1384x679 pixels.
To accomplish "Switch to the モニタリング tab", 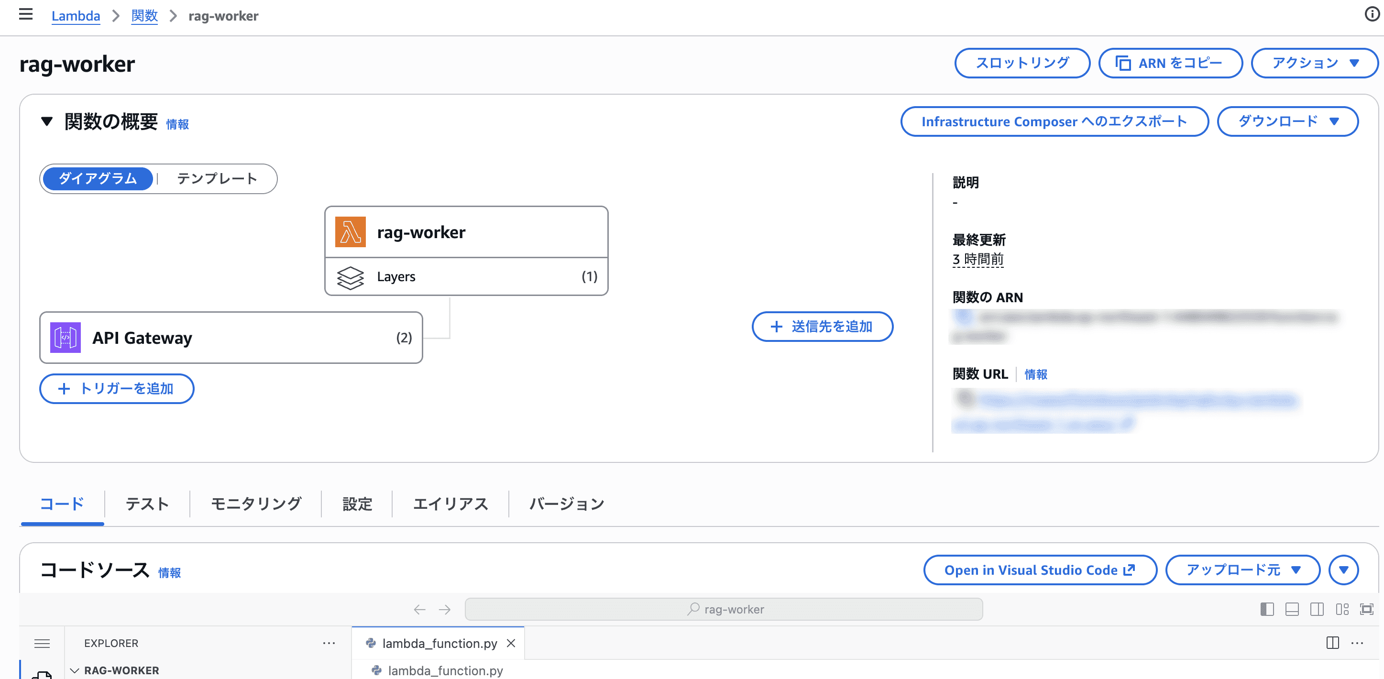I will (x=256, y=504).
